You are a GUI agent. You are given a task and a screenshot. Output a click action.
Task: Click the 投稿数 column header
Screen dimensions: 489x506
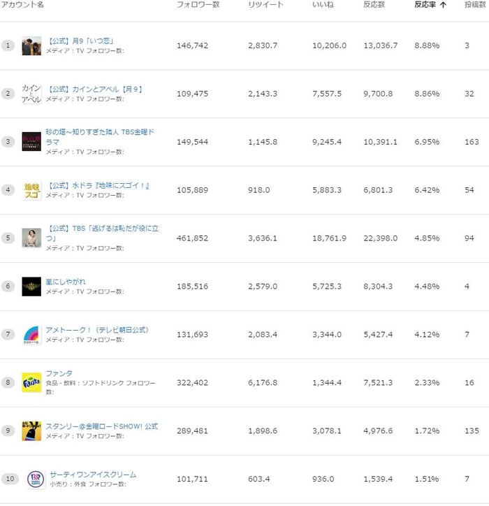tap(475, 4)
